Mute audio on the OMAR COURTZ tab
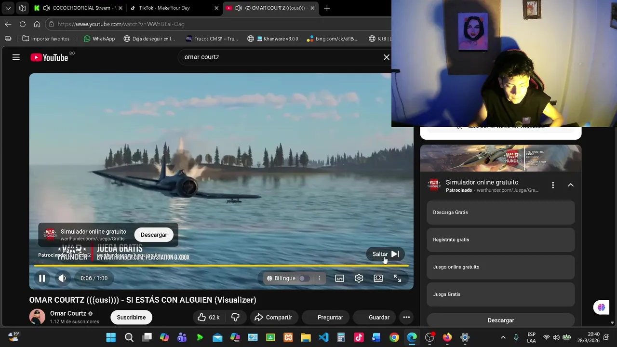 tap(239, 8)
